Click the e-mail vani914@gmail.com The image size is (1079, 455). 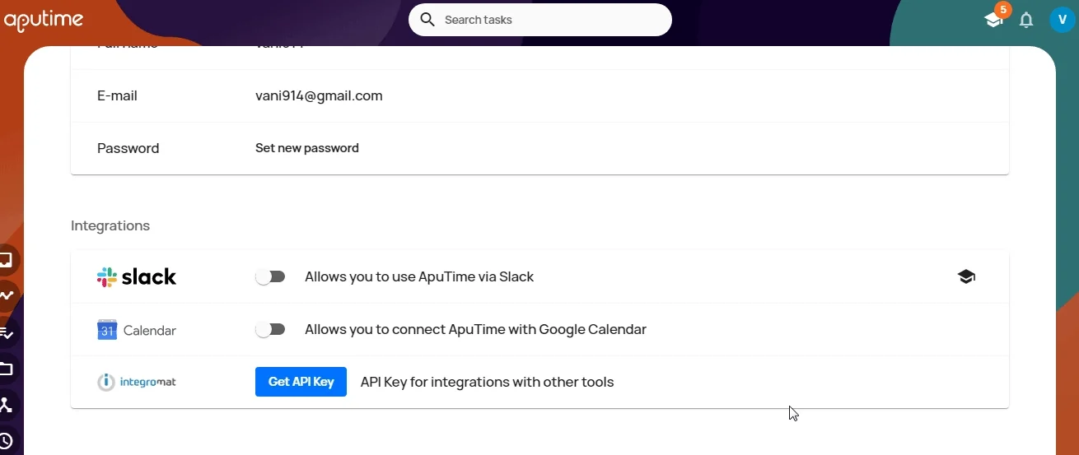coord(319,95)
